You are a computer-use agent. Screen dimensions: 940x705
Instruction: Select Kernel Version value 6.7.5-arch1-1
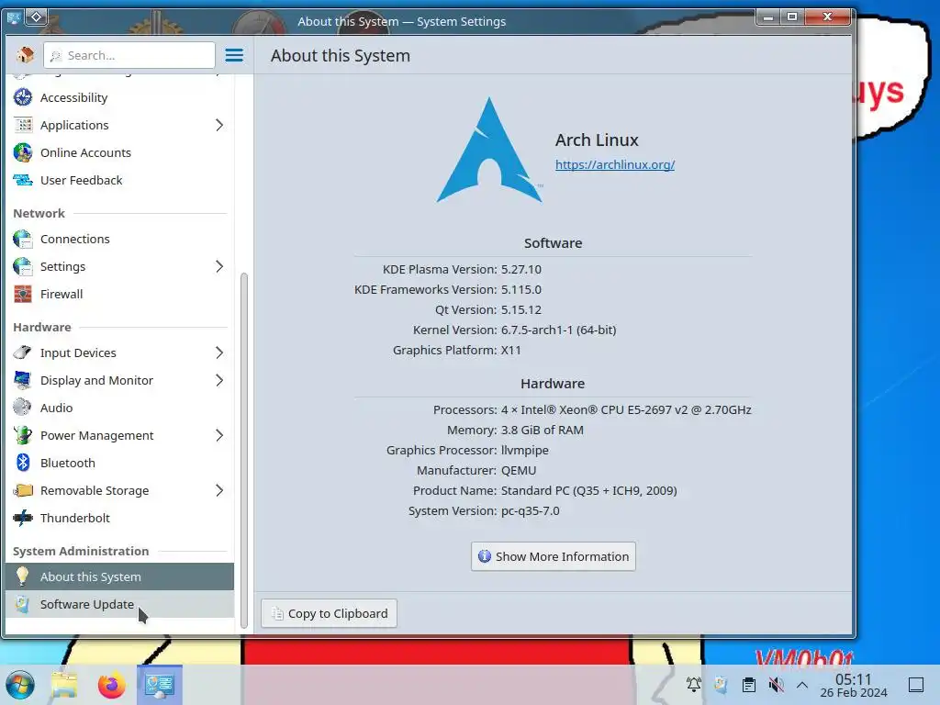559,330
